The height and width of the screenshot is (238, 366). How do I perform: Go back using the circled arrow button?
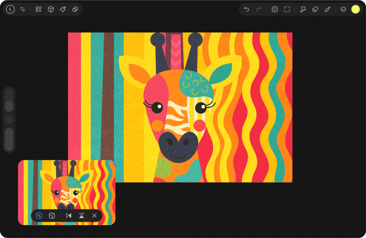tap(10, 9)
